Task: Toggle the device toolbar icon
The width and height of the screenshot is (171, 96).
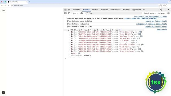Action: [69, 10]
